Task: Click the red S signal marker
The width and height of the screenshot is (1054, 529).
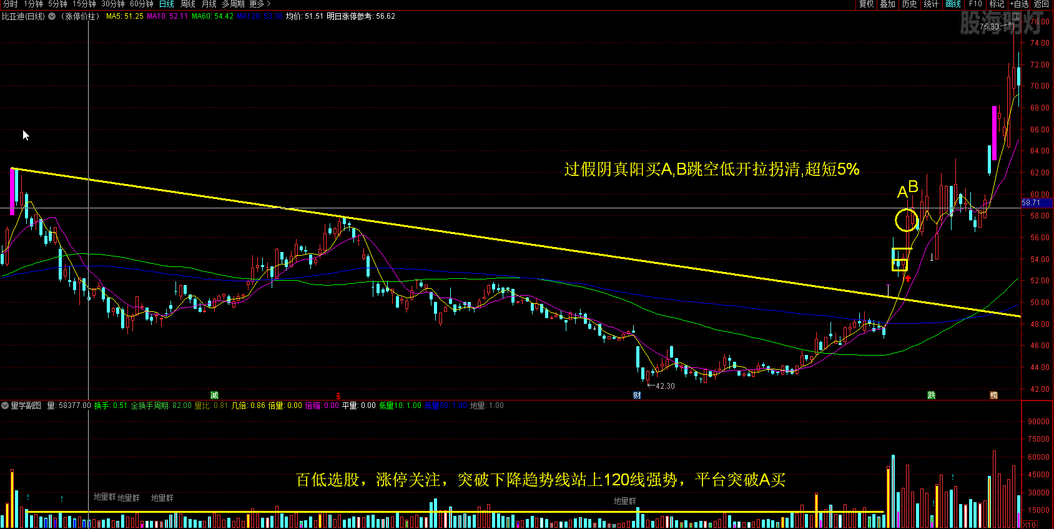Action: click(338, 396)
